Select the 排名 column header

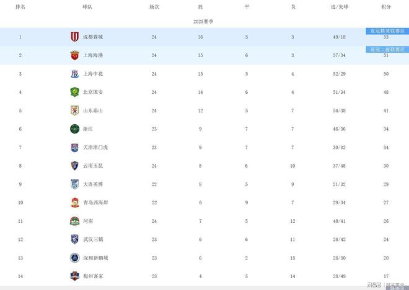(x=20, y=7)
